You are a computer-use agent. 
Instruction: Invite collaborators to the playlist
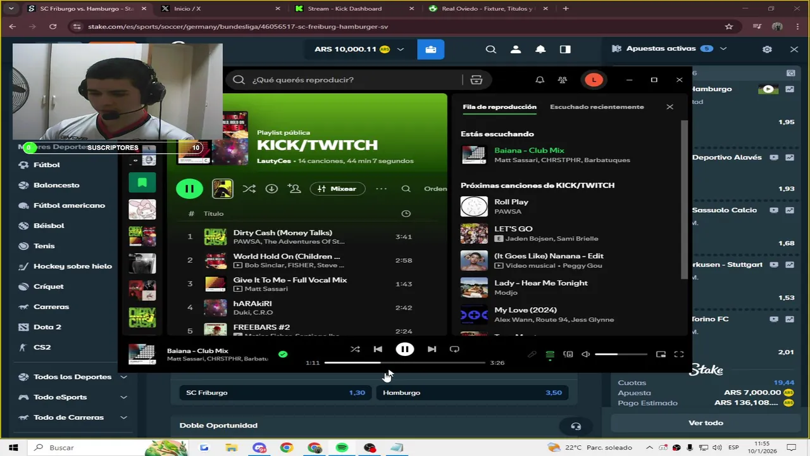click(294, 189)
